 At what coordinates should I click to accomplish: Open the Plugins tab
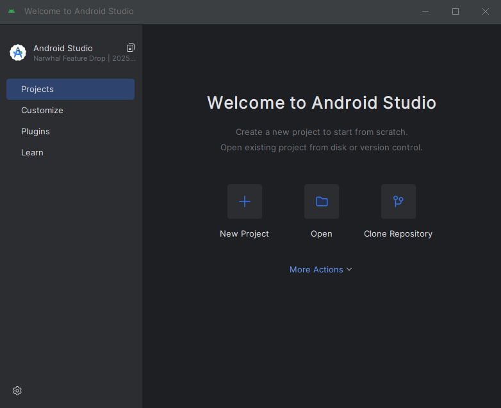pos(70,132)
